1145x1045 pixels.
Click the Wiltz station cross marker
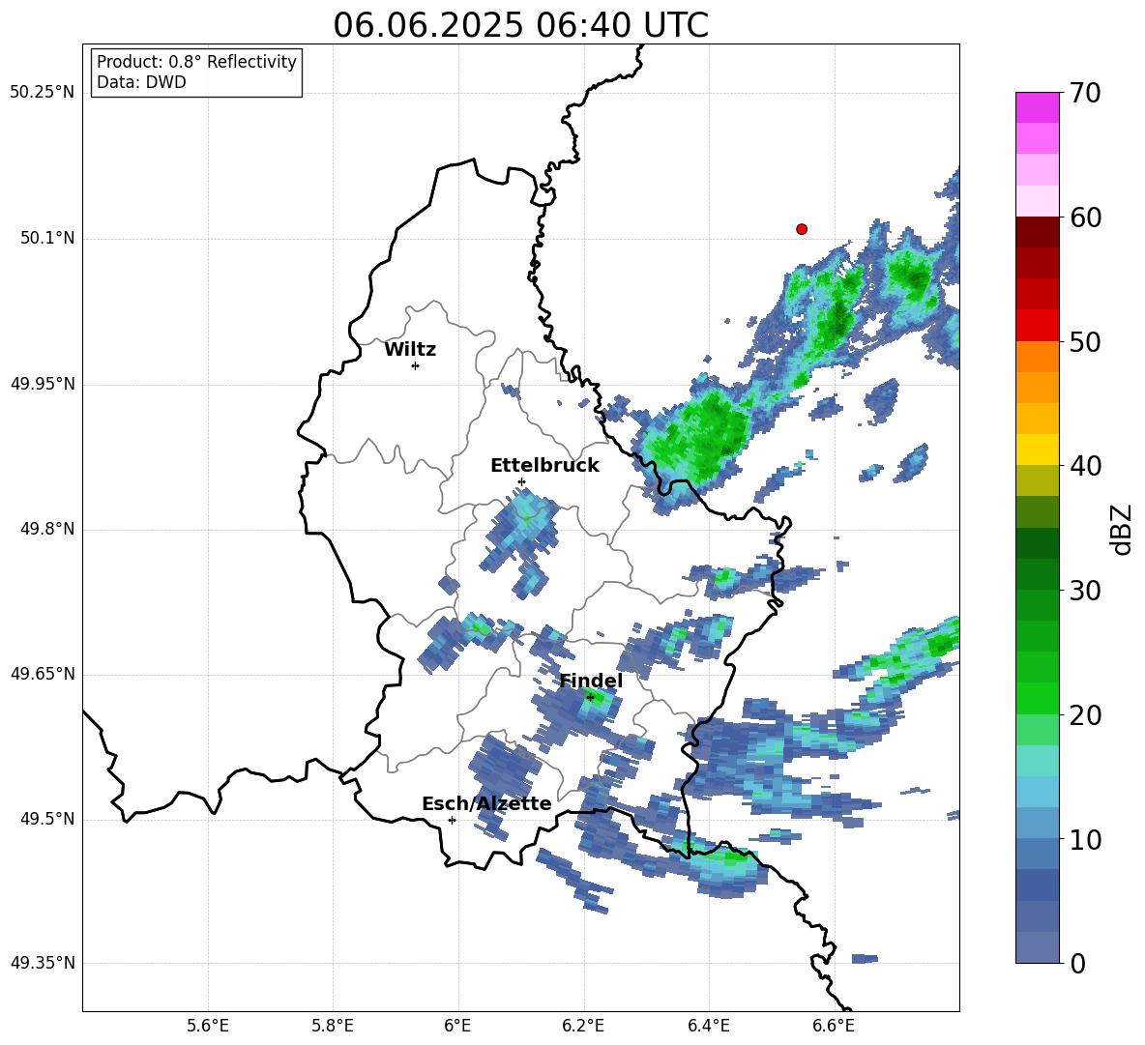tap(416, 365)
